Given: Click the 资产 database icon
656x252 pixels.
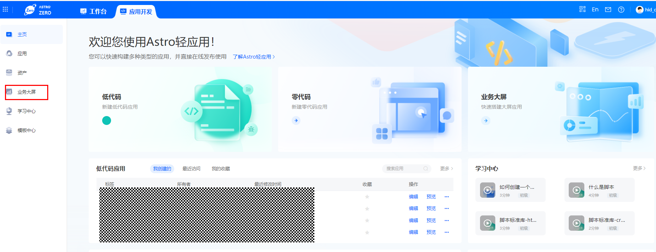Looking at the screenshot, I should coord(9,73).
